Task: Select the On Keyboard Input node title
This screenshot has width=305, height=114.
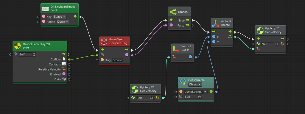Action: pyautogui.click(x=63, y=7)
